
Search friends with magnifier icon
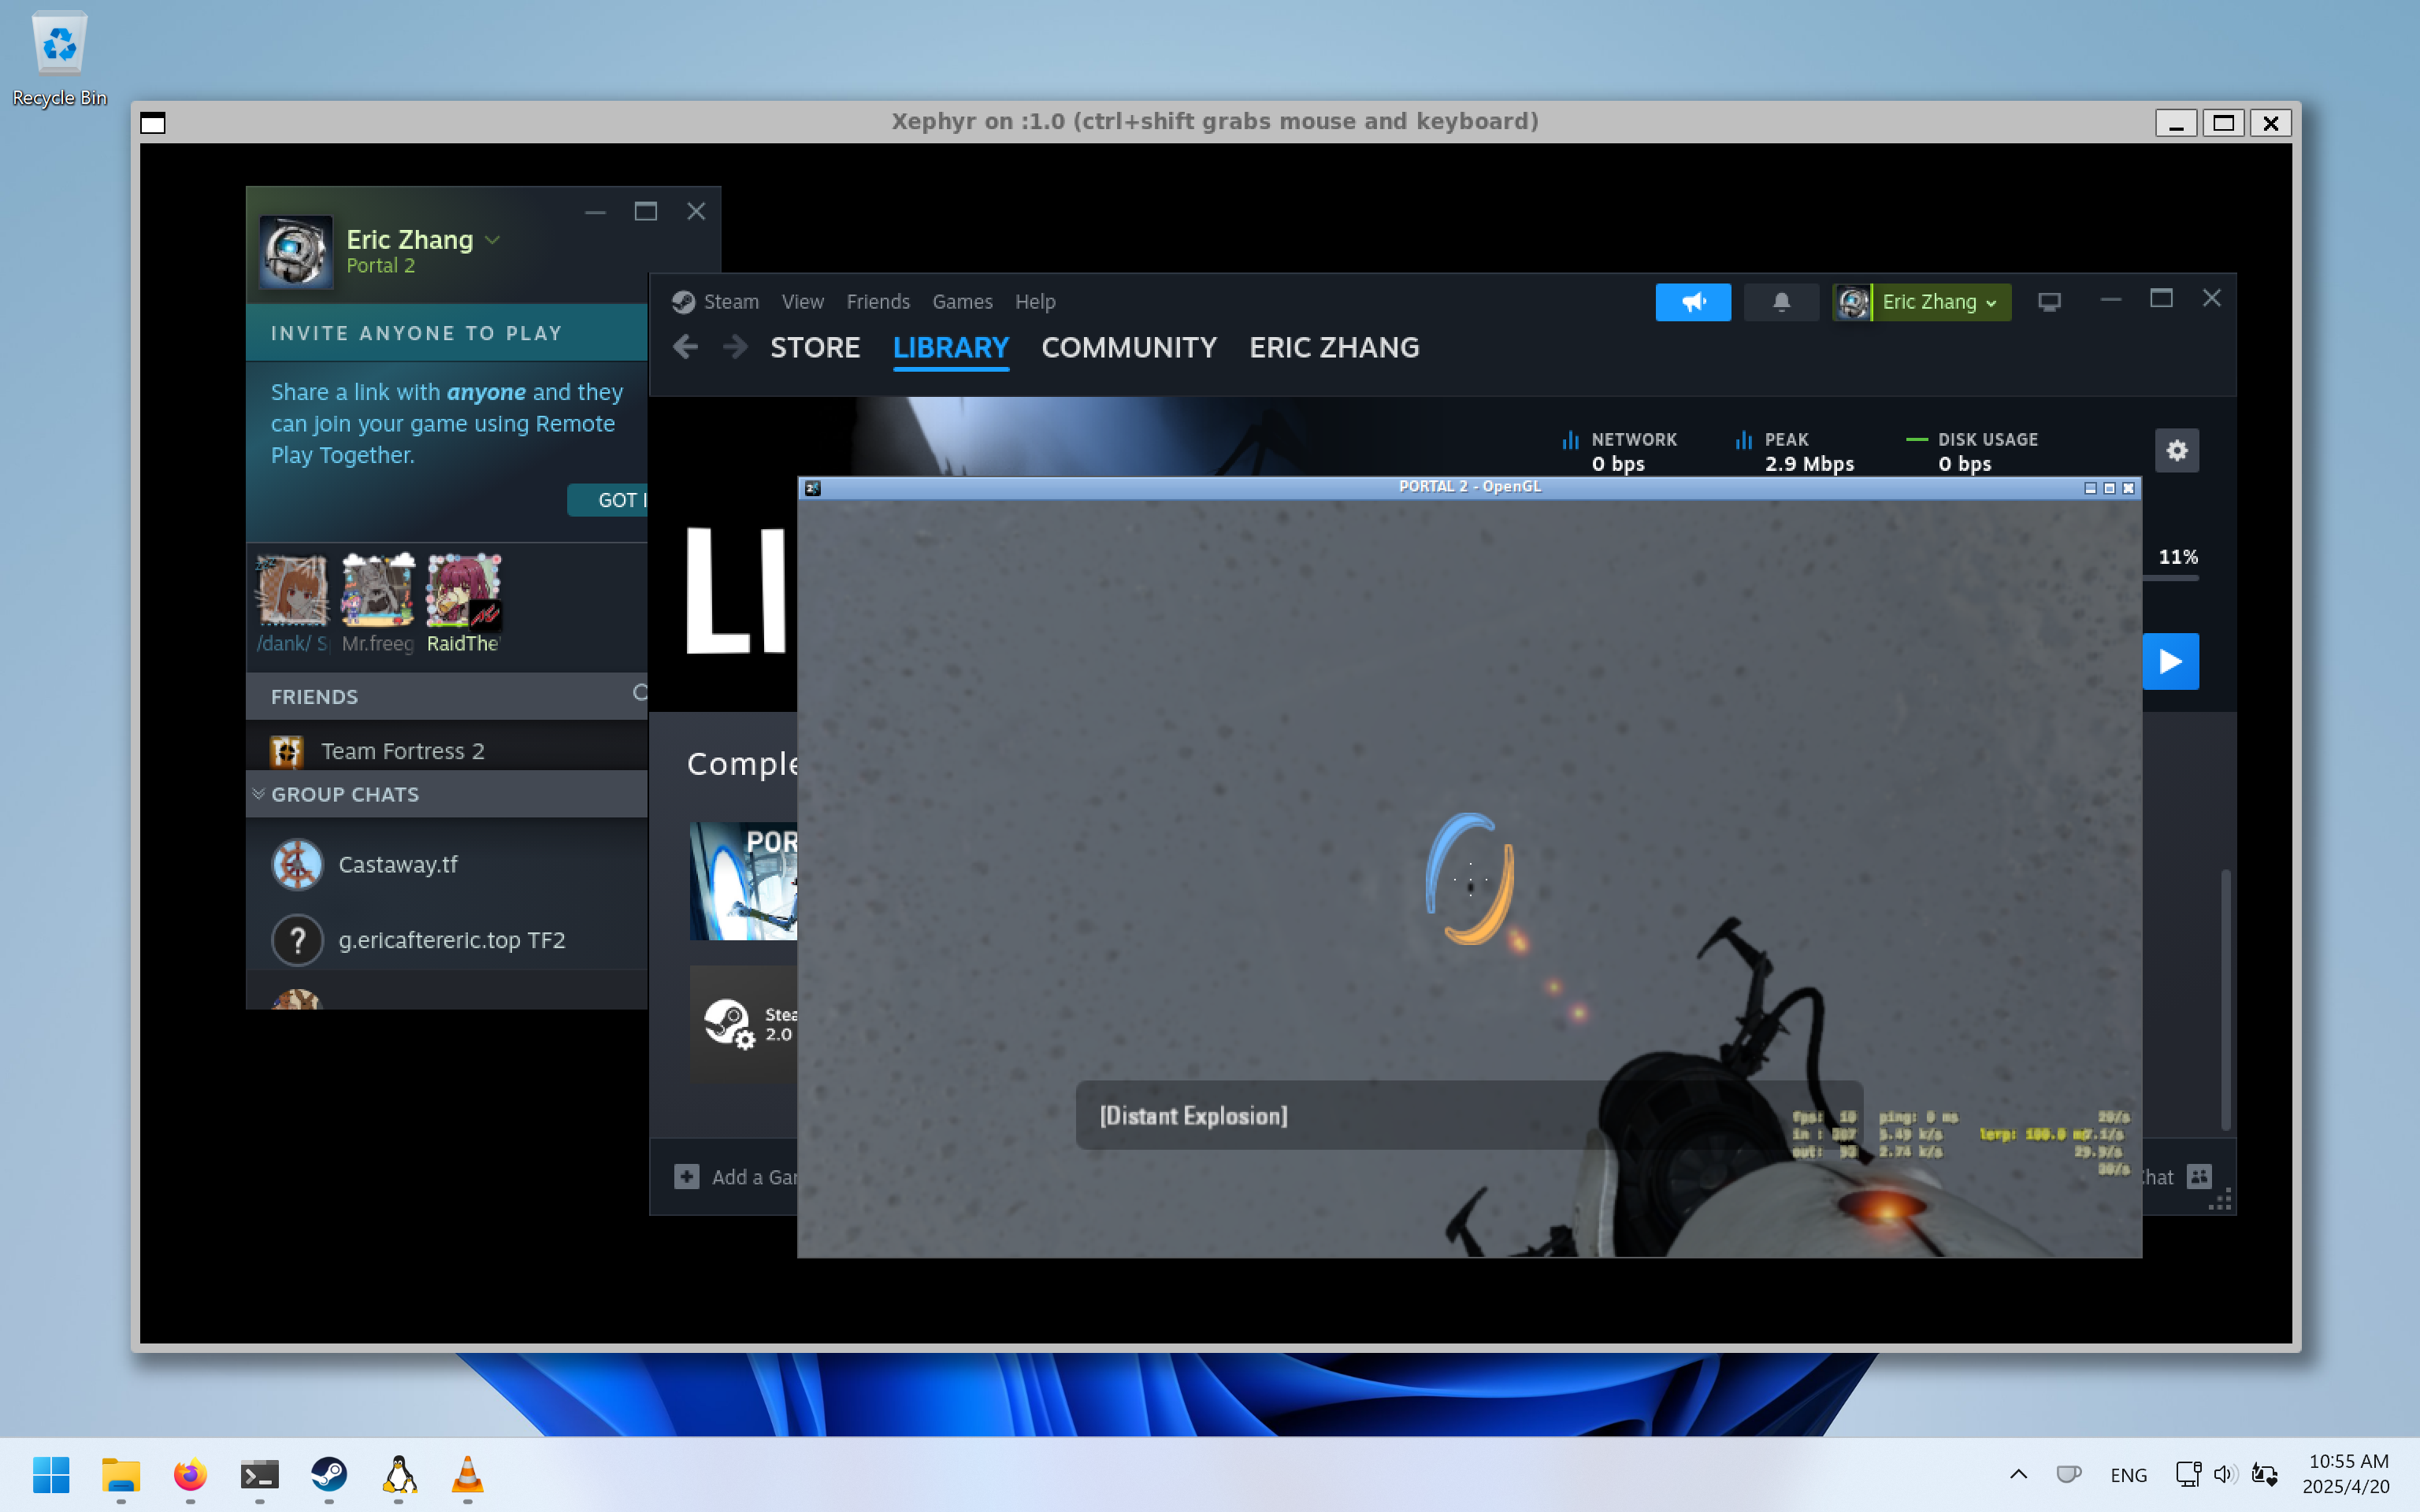coord(640,693)
